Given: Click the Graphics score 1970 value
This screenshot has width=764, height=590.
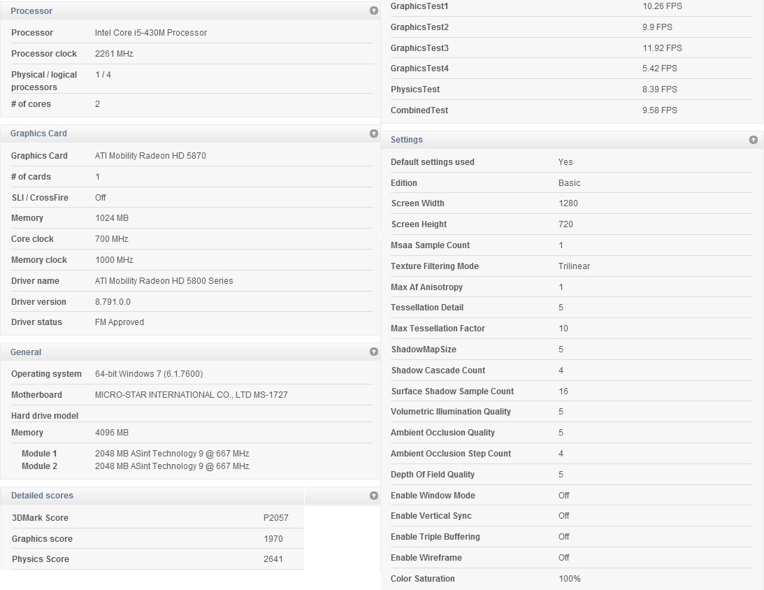Looking at the screenshot, I should [x=273, y=539].
